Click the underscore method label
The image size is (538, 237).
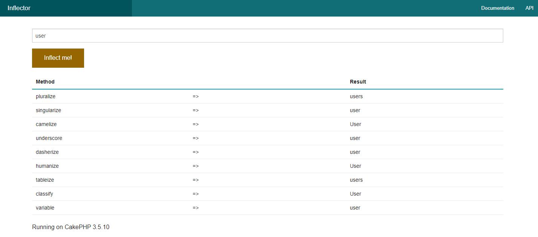[x=49, y=138]
